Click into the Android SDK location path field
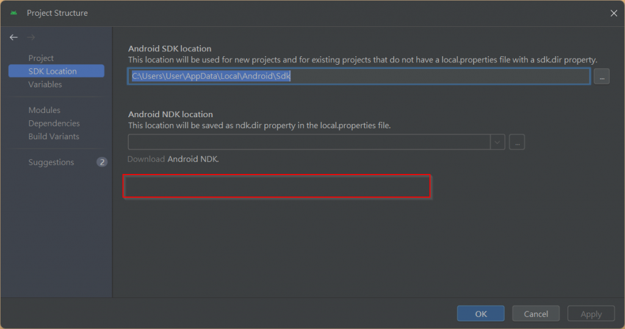Screen dimensions: 625x329 click(x=359, y=76)
